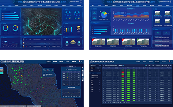Viewport: 173px width, 107px height.
Task: Expand the second region node in the station tree
Action: tap(92, 80)
